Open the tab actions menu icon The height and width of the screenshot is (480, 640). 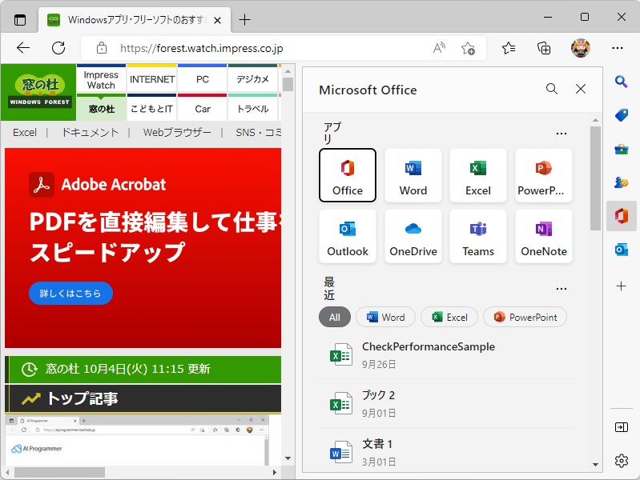coord(19,19)
